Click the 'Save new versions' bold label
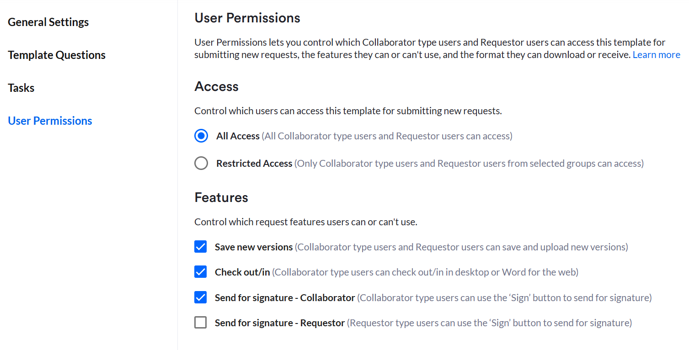 coord(254,247)
